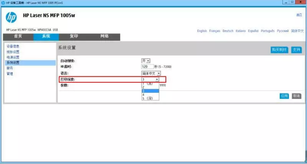Choose option 1 (浅) in density list
This screenshot has height=164, width=307.
pyautogui.click(x=150, y=84)
